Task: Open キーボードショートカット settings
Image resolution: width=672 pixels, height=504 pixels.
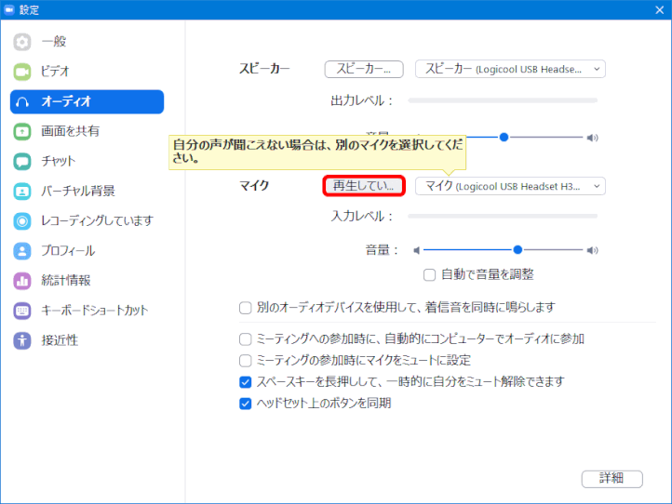Action: 87,311
